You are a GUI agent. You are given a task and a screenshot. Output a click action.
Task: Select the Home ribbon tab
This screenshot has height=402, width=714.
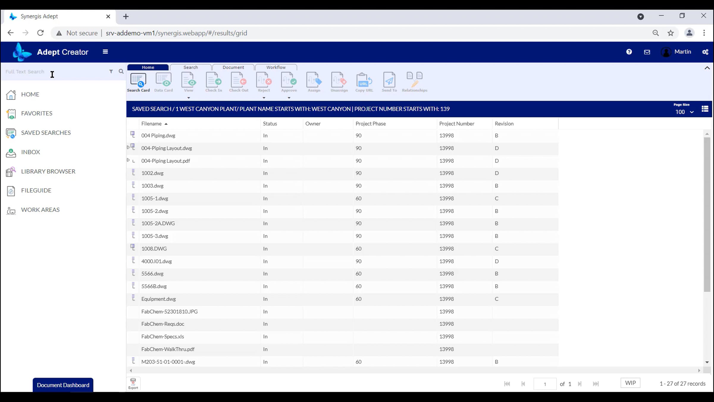coord(148,67)
